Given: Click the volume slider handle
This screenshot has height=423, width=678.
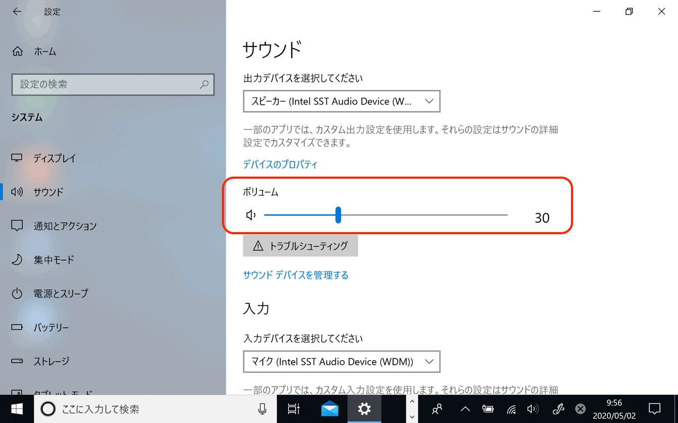Looking at the screenshot, I should [338, 215].
